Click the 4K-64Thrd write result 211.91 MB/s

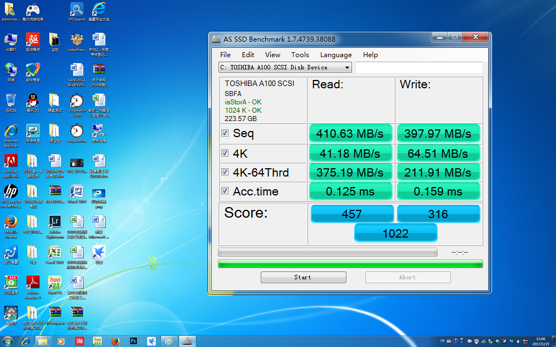tap(438, 172)
